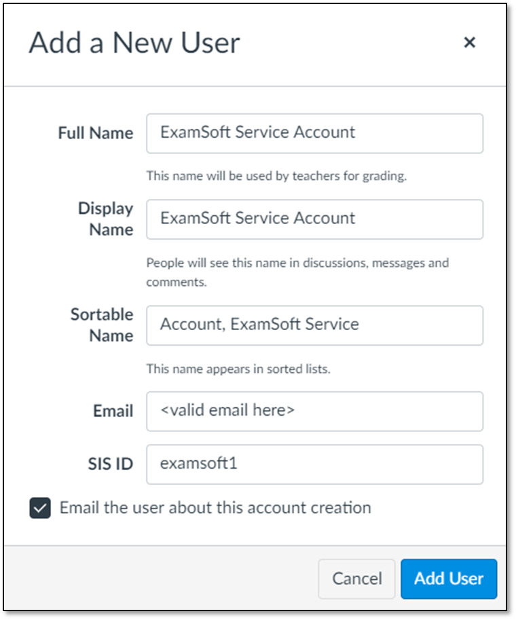The image size is (516, 620).
Task: Click the hint about discussions, messages and comments
Action: [x=297, y=272]
